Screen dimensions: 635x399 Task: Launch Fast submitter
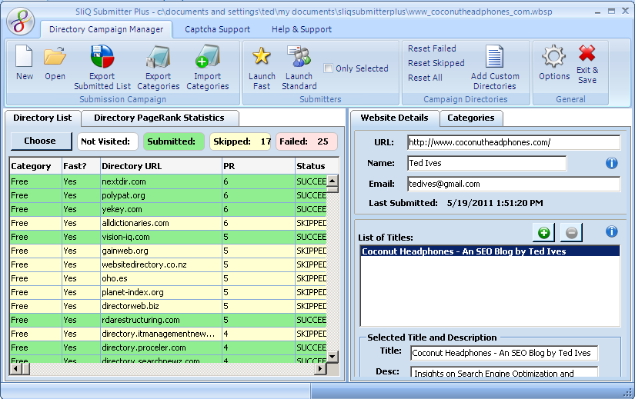pos(262,68)
